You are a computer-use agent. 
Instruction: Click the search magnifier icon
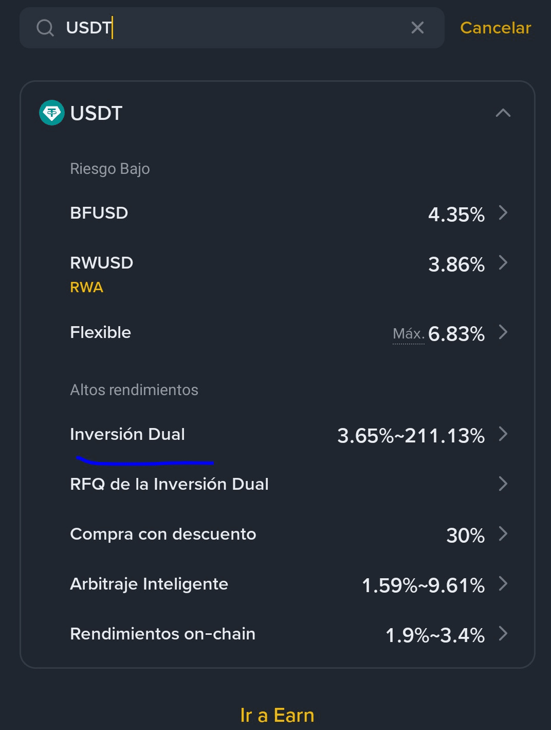tap(45, 28)
